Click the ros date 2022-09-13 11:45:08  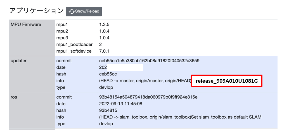(x=120, y=104)
